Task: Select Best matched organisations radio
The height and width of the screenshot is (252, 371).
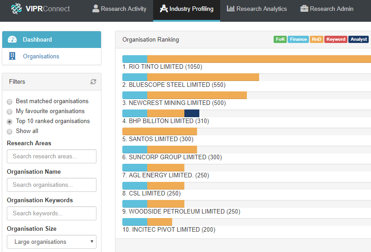Action: click(x=10, y=102)
